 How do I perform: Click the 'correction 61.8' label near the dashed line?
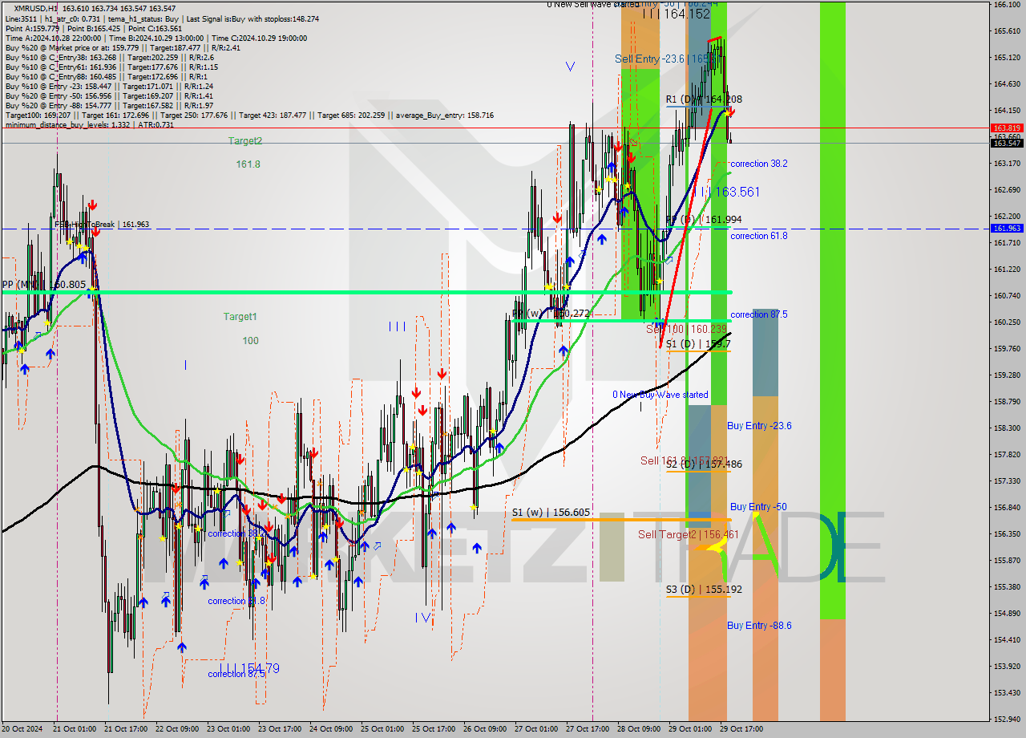pos(758,236)
